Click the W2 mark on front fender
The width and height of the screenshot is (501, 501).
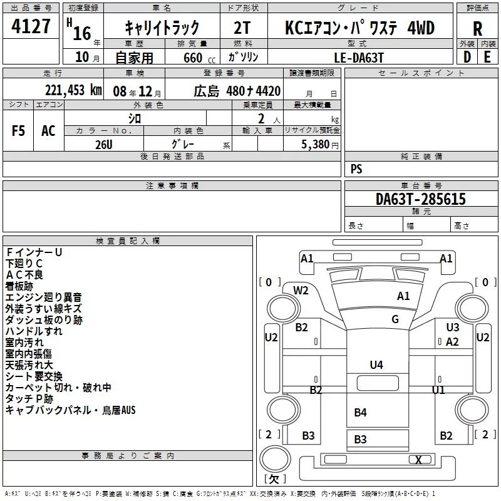pyautogui.click(x=301, y=291)
